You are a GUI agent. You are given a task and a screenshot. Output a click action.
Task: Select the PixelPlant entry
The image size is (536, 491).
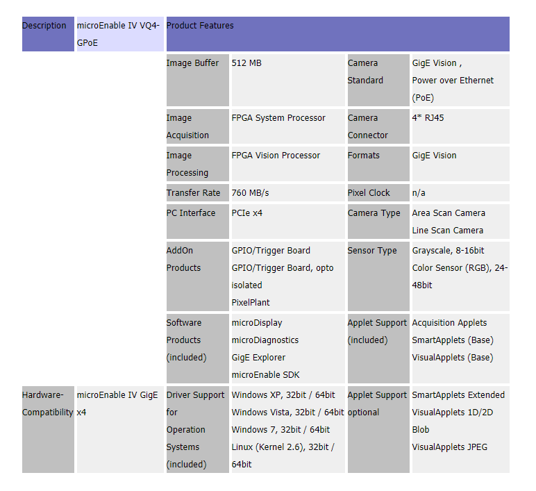click(x=251, y=303)
